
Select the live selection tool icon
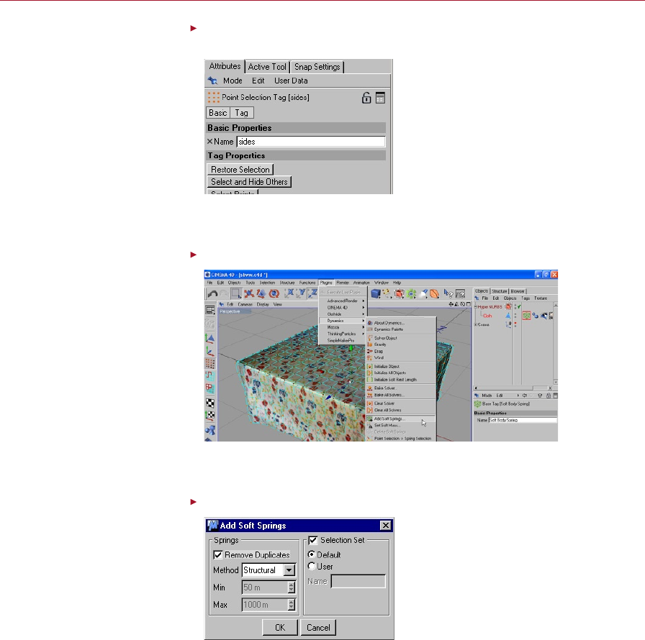pos(236,293)
